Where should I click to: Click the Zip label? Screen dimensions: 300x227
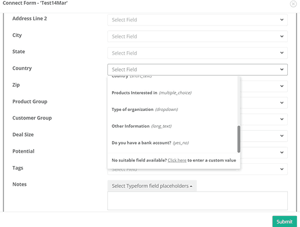pos(16,85)
